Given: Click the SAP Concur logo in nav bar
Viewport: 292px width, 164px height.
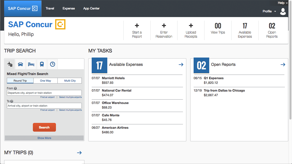Looking at the screenshot, I should 23,8.
